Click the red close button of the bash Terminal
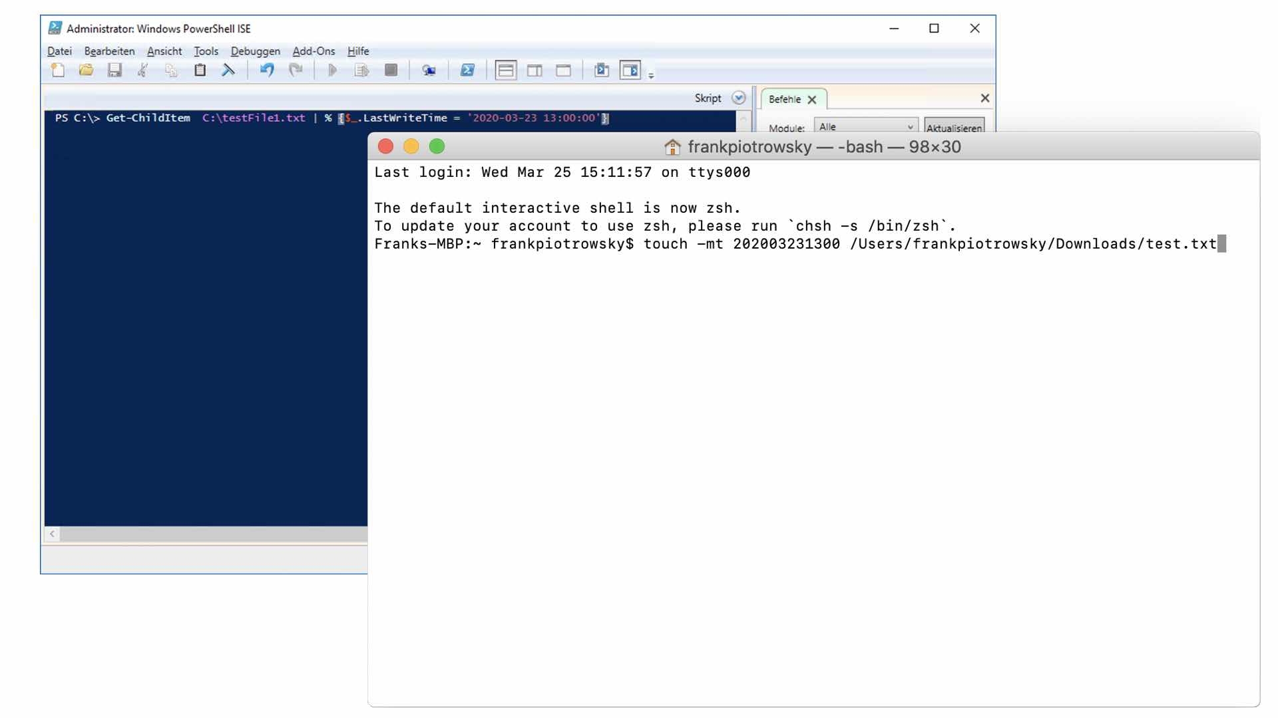1278x718 pixels. [x=385, y=146]
